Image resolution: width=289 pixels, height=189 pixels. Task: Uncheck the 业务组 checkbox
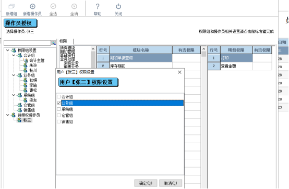[58, 103]
